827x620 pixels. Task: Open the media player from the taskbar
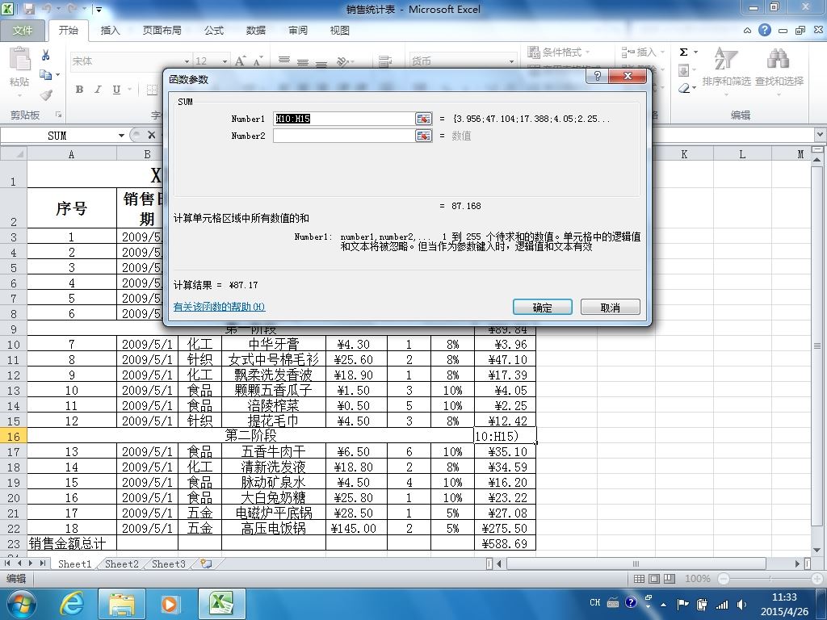[170, 604]
